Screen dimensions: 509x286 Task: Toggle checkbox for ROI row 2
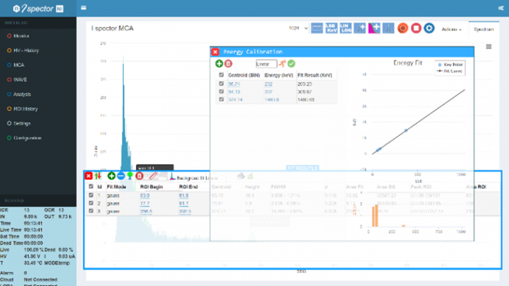(91, 203)
